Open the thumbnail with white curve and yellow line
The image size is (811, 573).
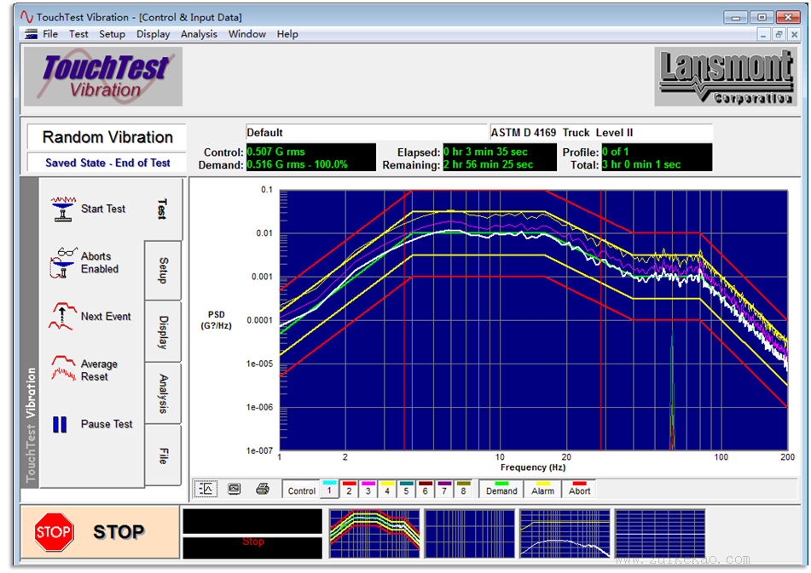coord(565,534)
